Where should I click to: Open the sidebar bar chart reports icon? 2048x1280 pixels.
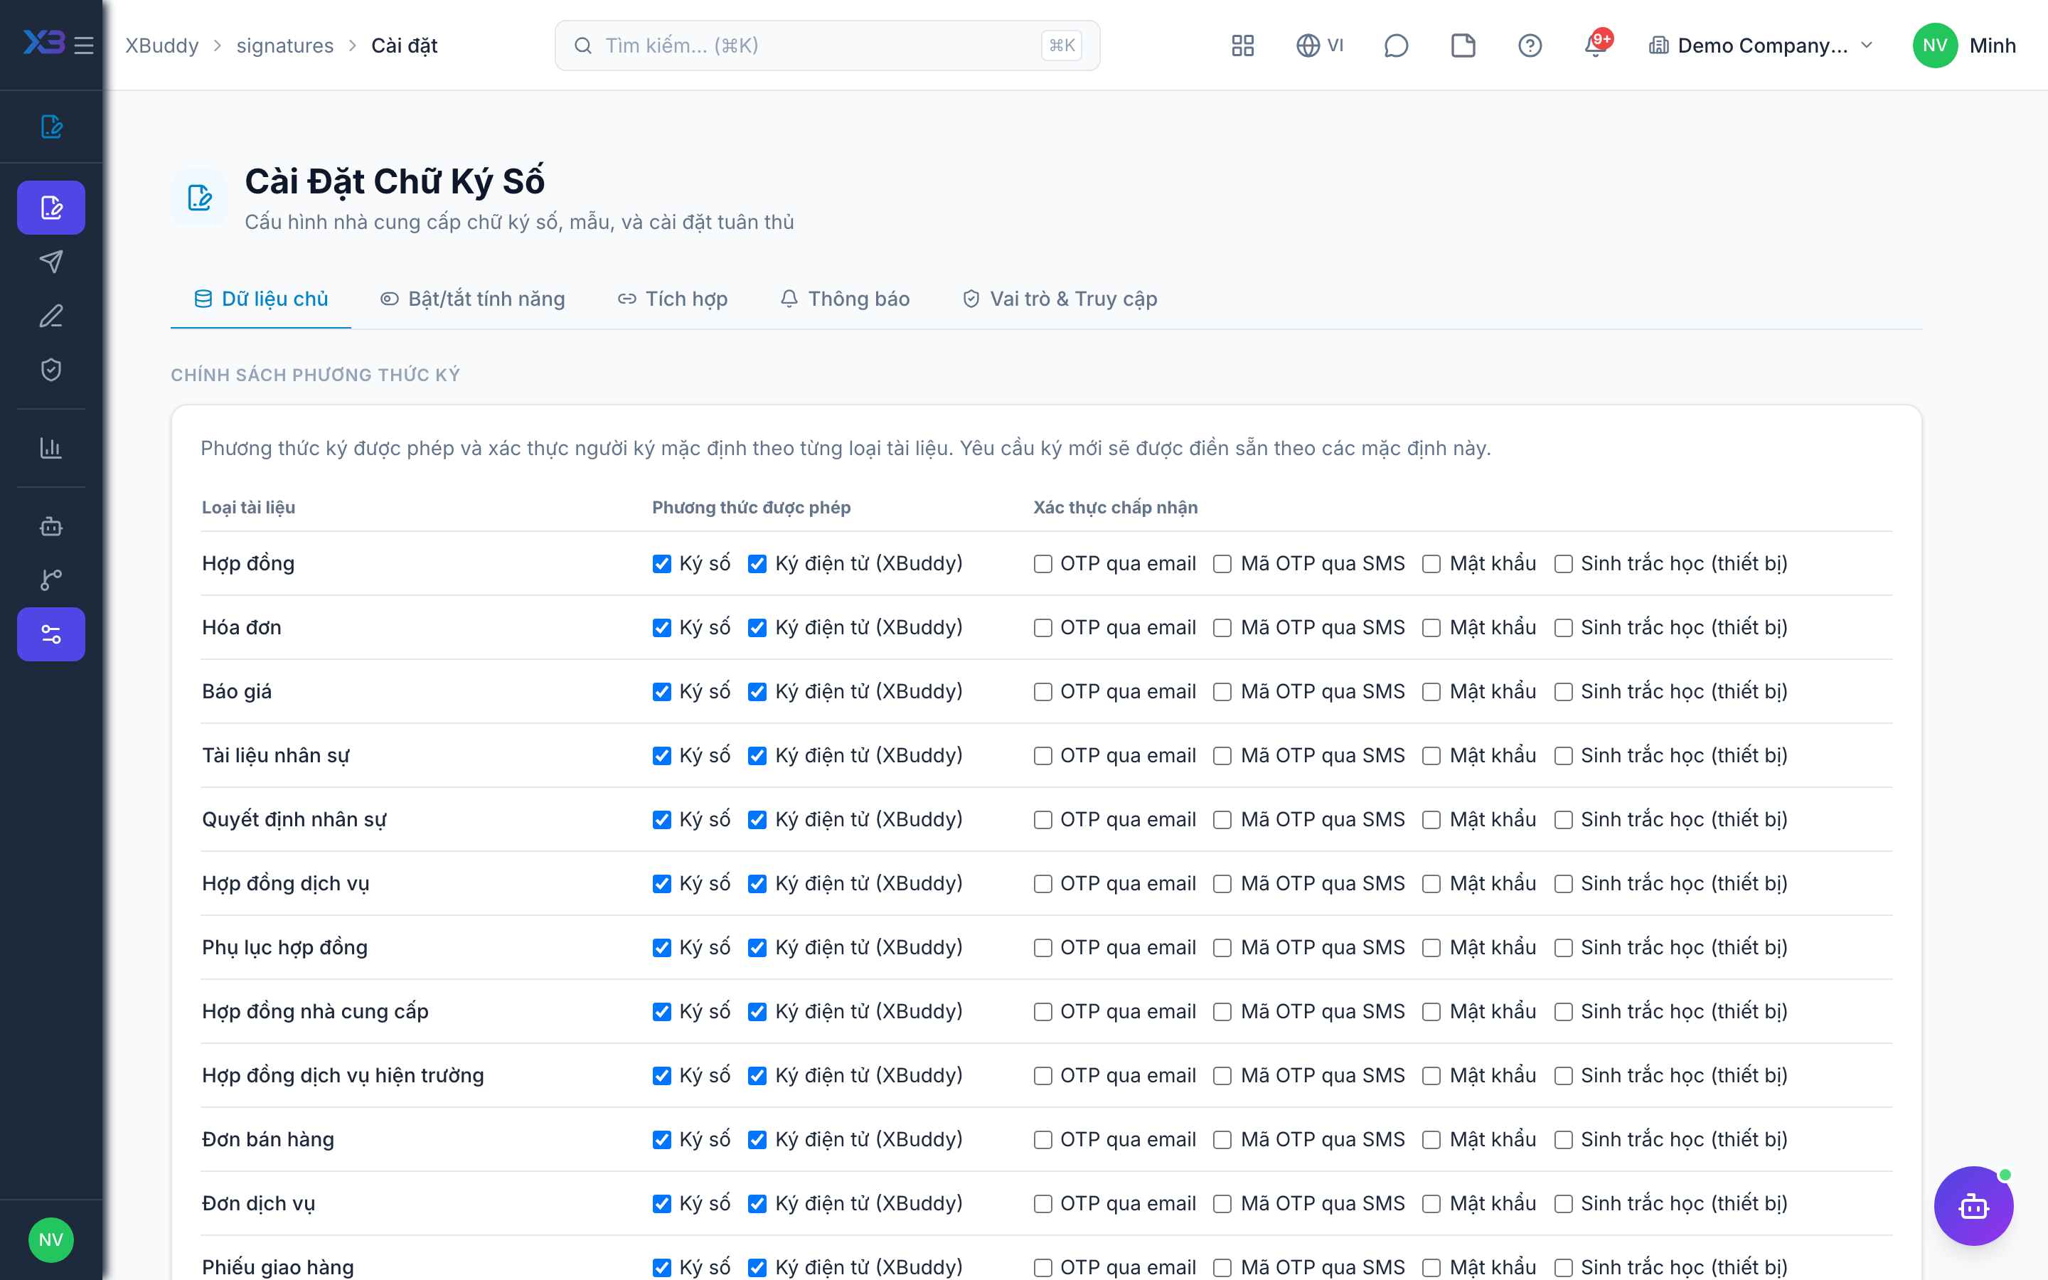tap(50, 448)
